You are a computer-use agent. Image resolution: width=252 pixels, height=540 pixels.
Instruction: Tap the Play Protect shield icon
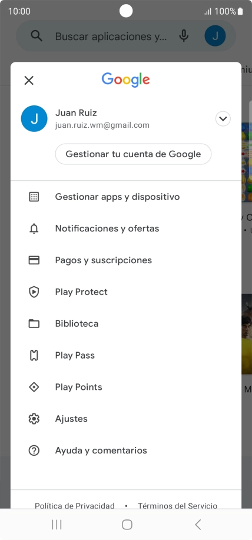[34, 292]
